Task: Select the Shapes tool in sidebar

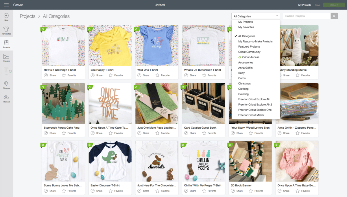Action: coord(6,85)
